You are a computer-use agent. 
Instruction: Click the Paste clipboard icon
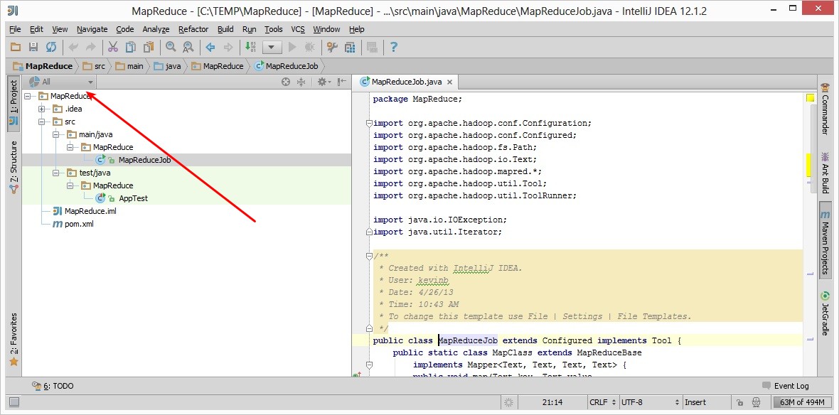pos(149,47)
